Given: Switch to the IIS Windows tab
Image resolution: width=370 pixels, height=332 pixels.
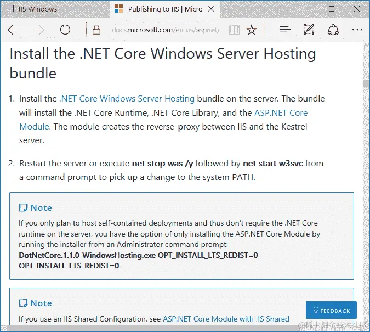Looking at the screenshot, I should click(55, 9).
